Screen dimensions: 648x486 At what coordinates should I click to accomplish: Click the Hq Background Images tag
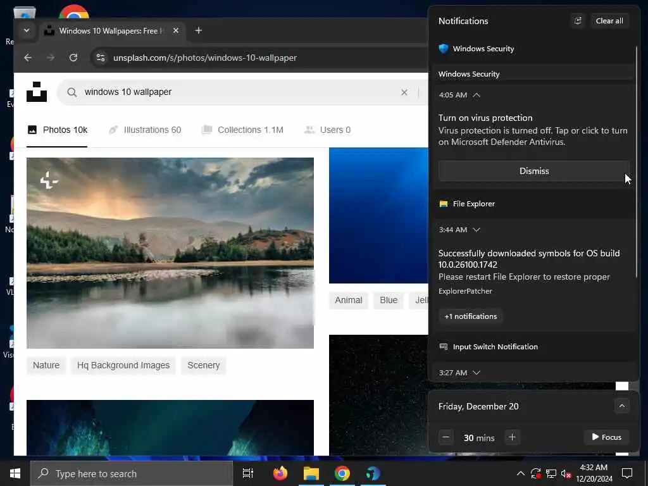click(123, 365)
